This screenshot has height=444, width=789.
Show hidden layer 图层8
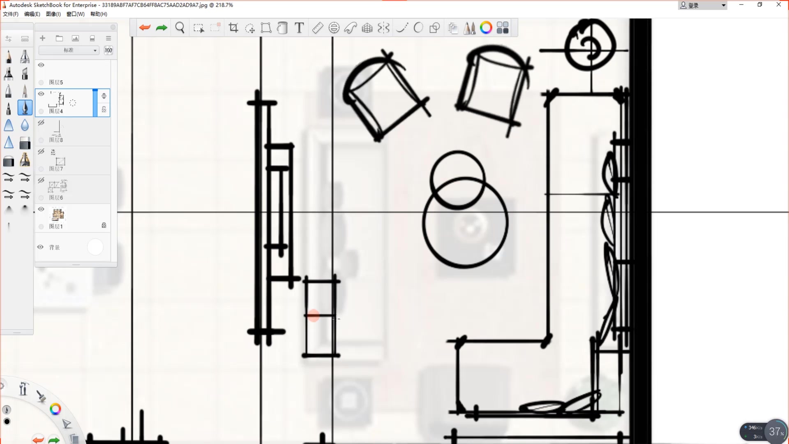pos(41,123)
